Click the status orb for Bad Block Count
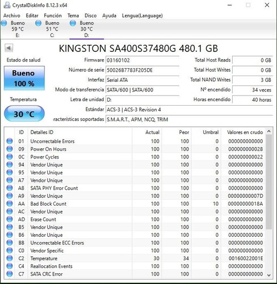This screenshot has width=277, height=284. (x=10, y=203)
